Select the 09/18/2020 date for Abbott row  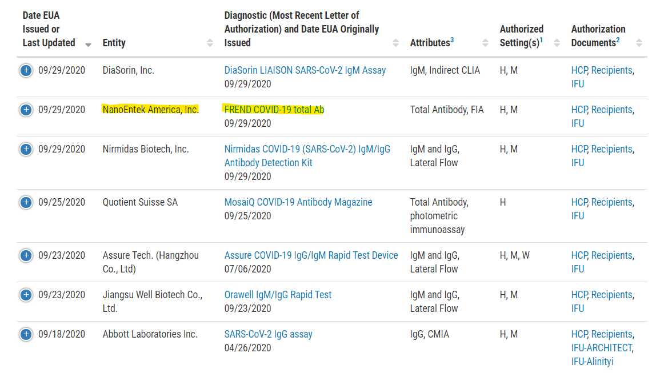[x=62, y=334]
